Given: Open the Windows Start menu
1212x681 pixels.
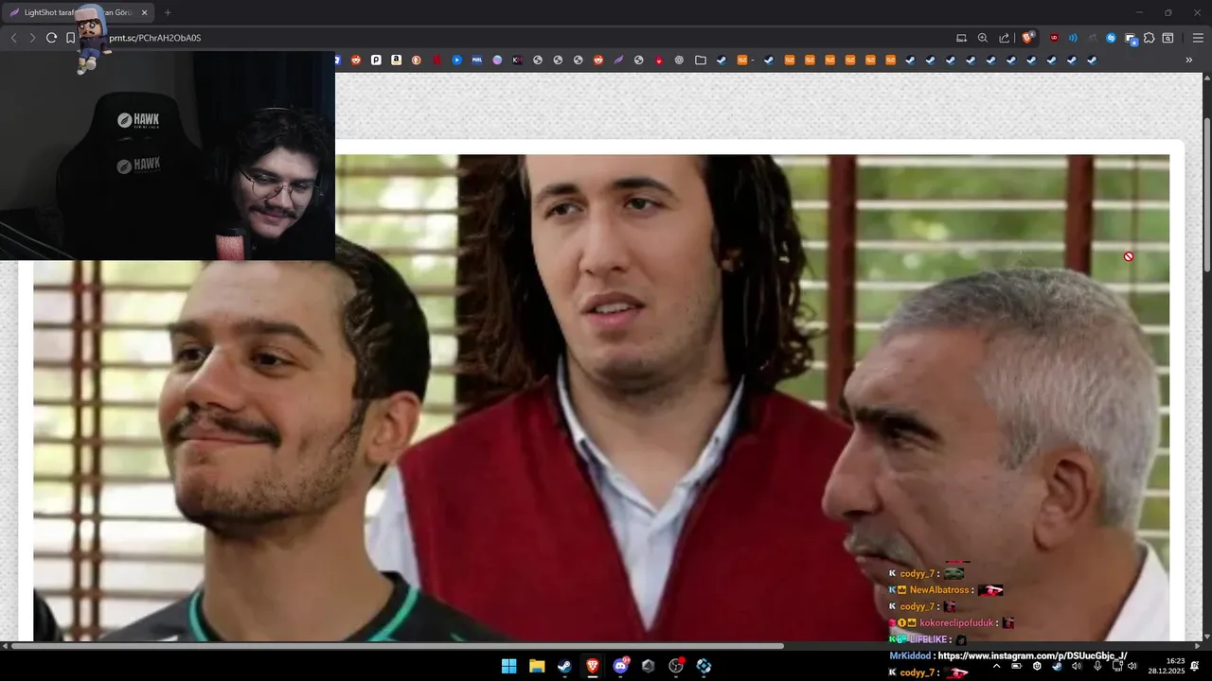Looking at the screenshot, I should tap(508, 666).
